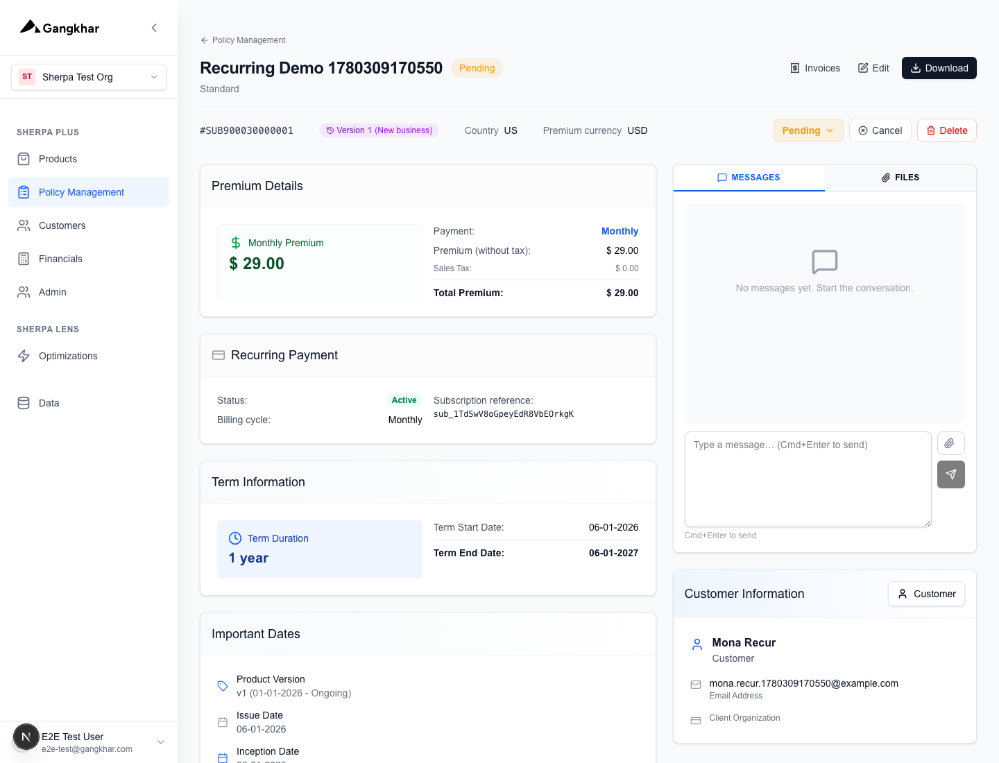Download the policy
Screen dimensions: 999x763
pos(939,68)
